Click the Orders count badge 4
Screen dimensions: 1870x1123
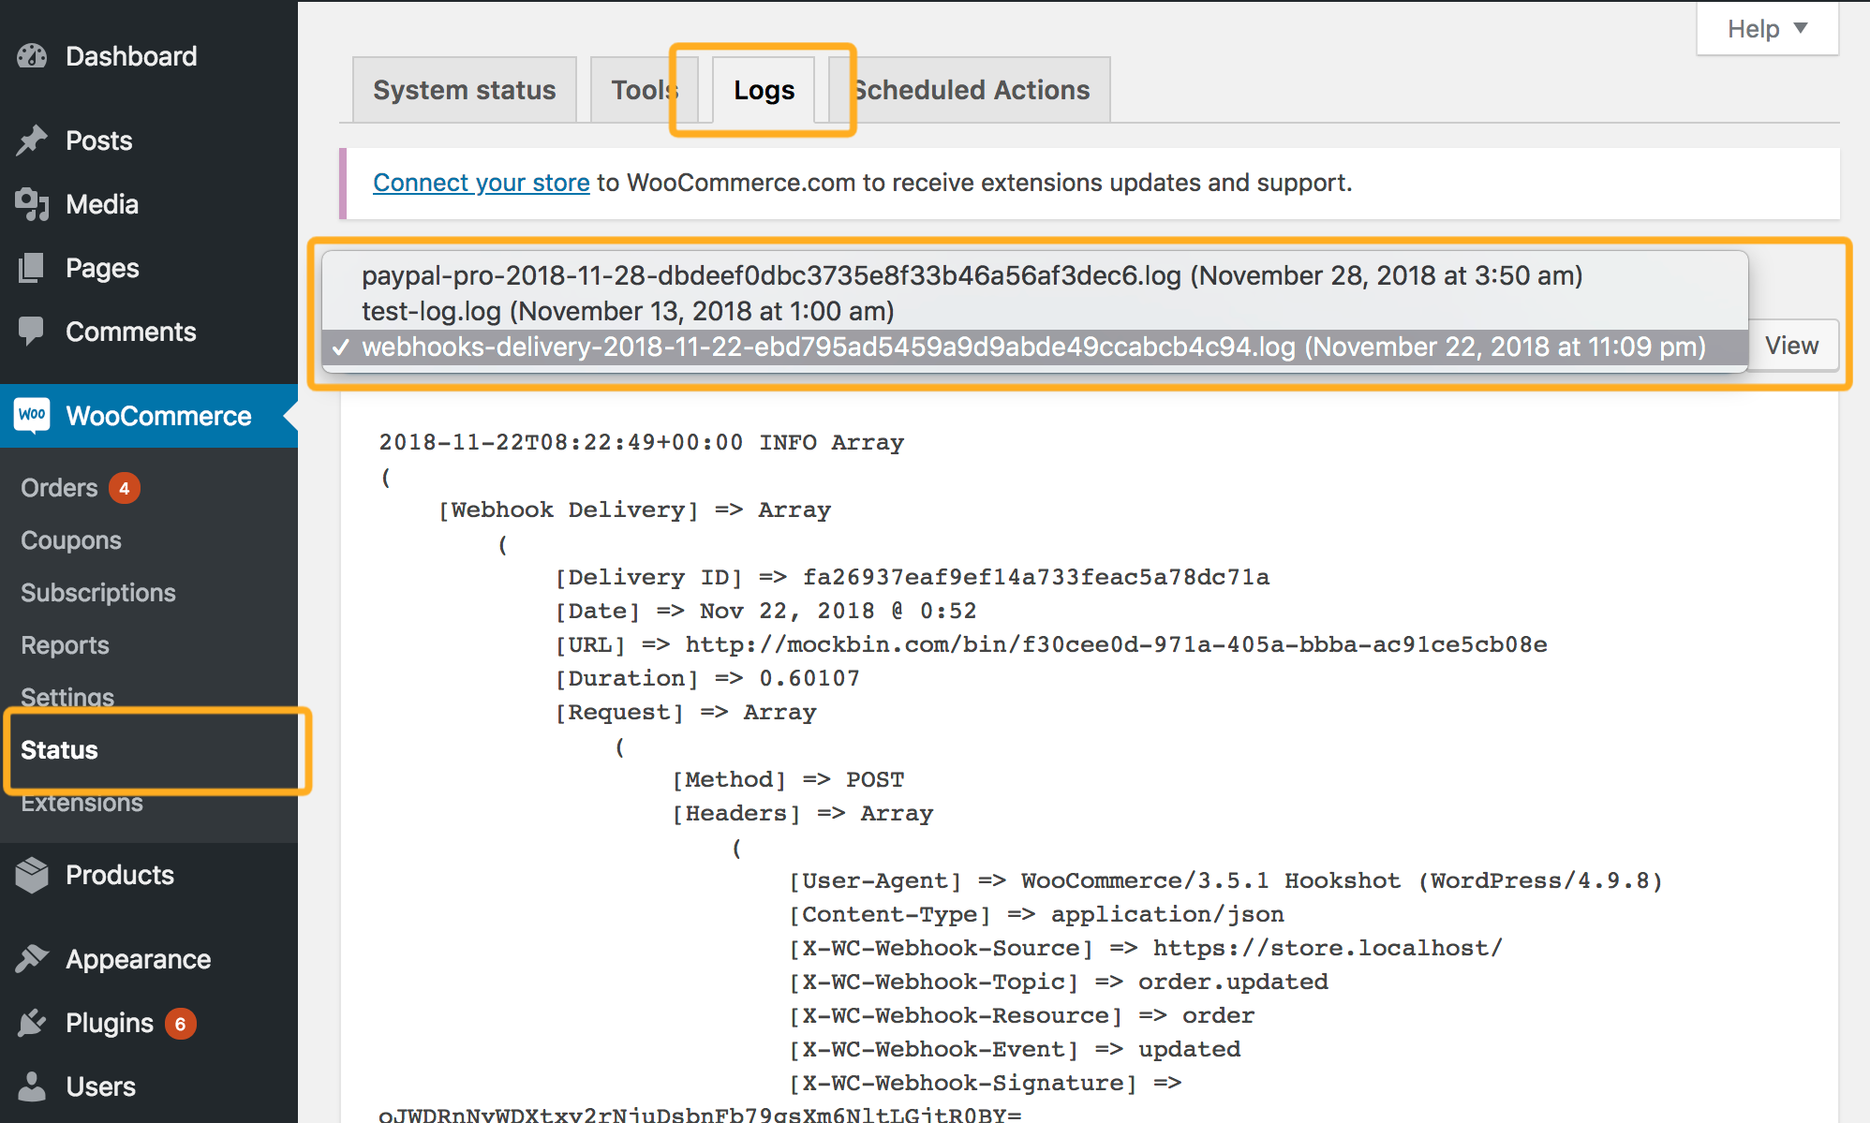tap(124, 488)
